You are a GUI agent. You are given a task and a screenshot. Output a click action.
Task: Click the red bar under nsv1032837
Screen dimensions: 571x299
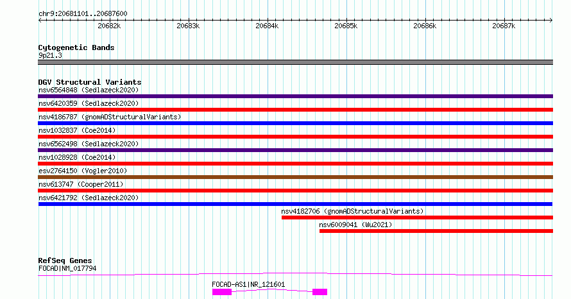pyautogui.click(x=295, y=137)
